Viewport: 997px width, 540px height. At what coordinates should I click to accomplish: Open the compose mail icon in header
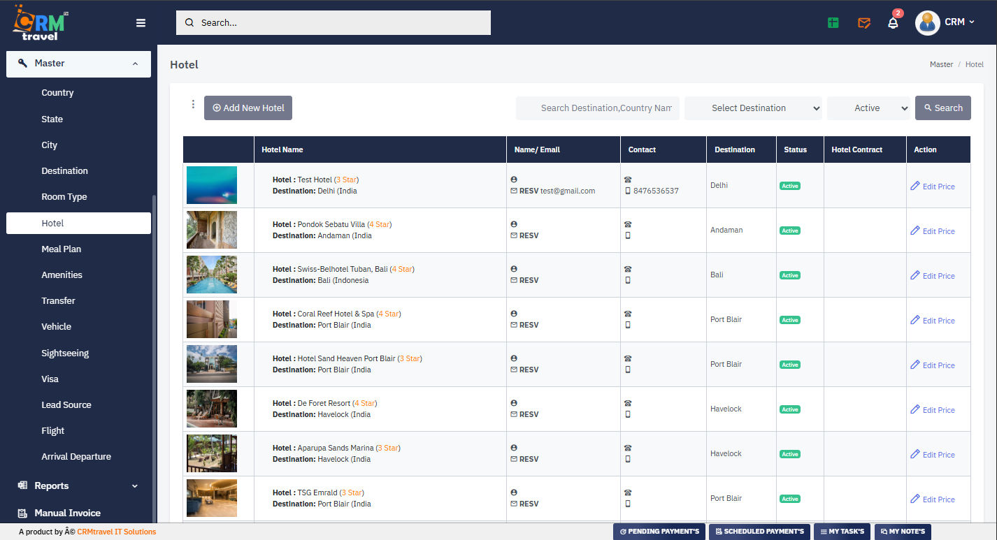[x=864, y=22]
